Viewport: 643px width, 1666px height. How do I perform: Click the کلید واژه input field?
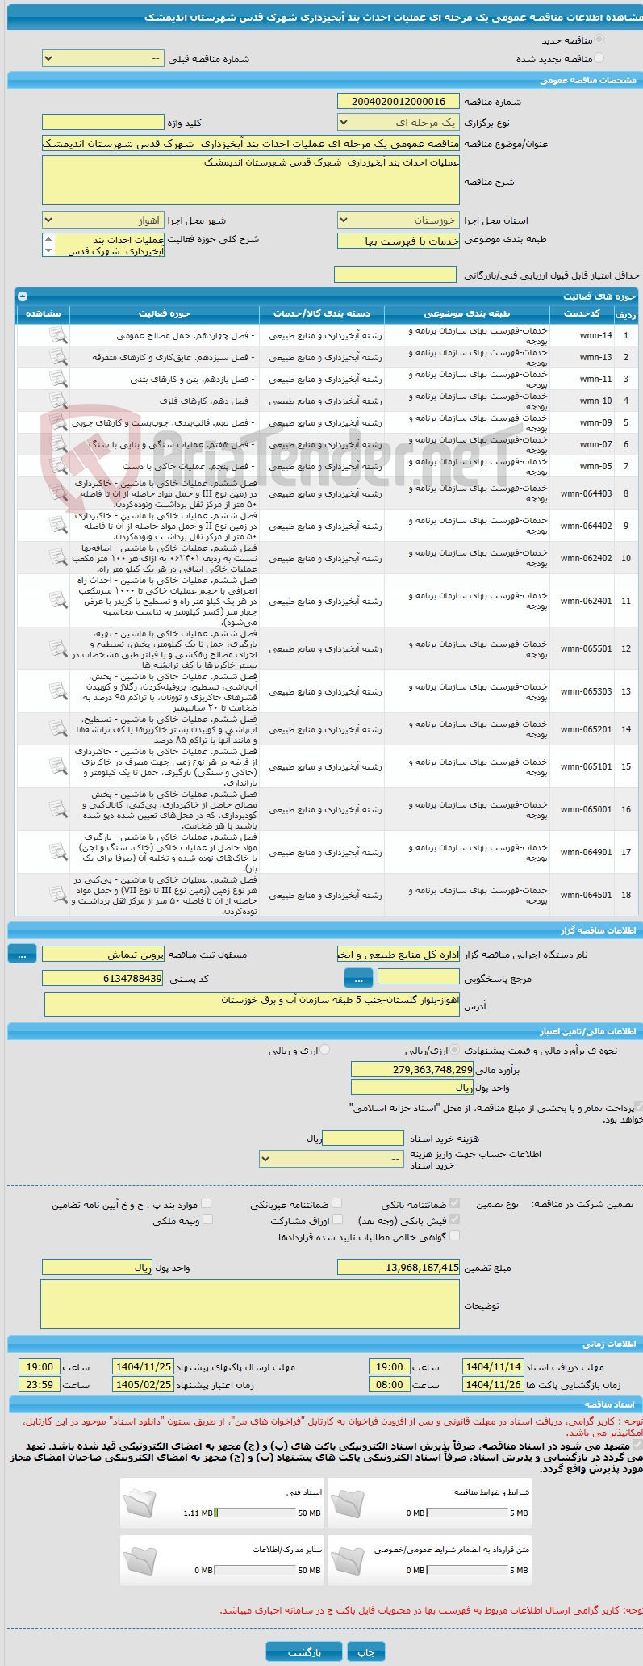coord(102,122)
